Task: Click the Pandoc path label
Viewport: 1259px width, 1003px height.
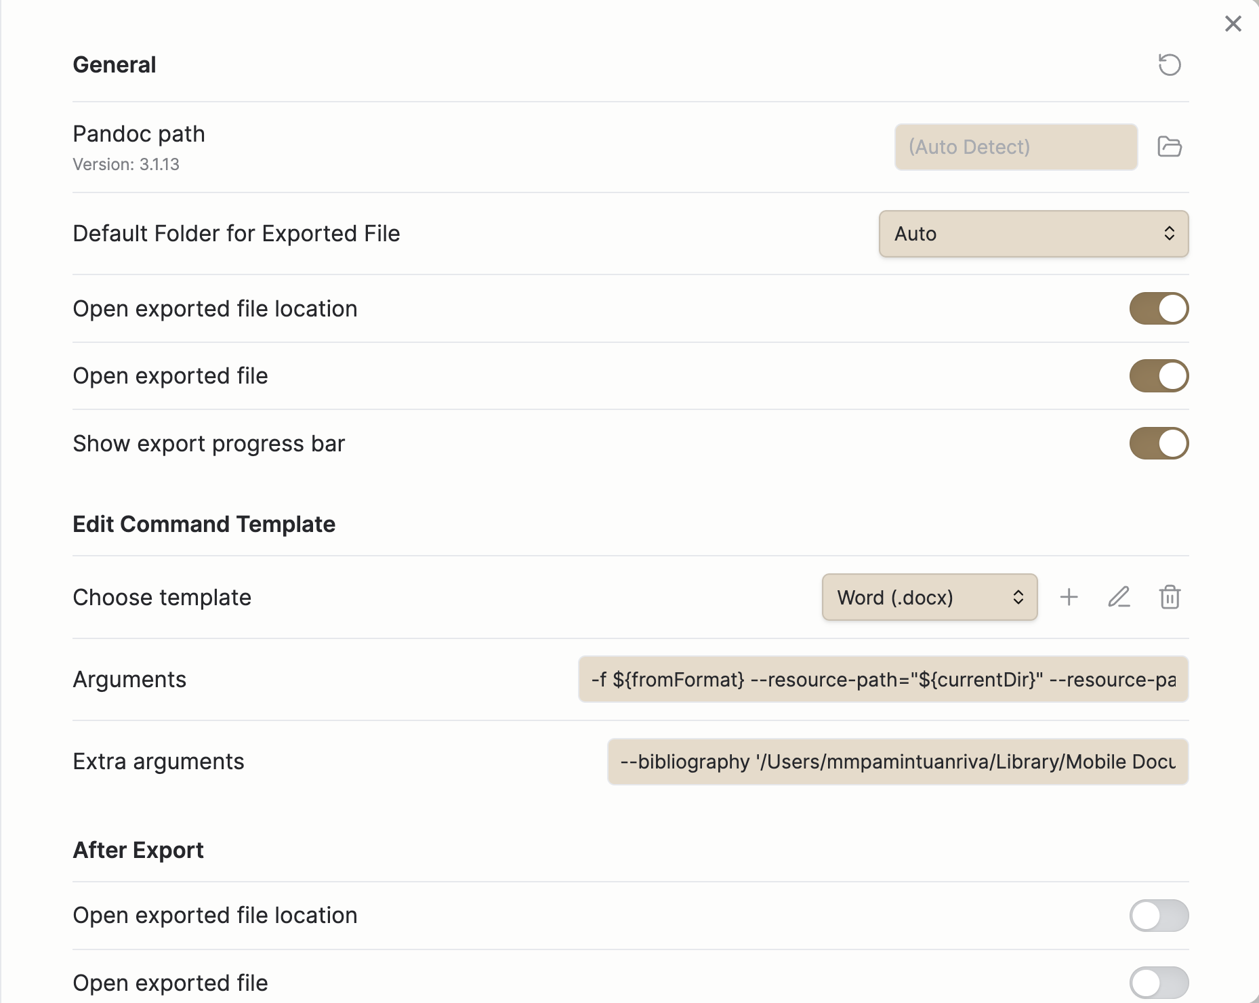Action: [139, 134]
